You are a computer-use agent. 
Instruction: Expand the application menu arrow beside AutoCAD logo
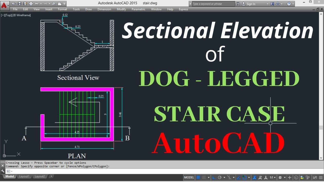tap(8, 6)
